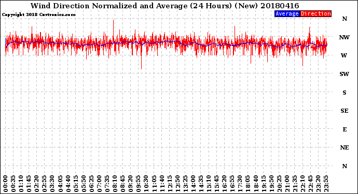Image resolution: width=358 pixels, height=194 pixels.
Task: Click the SE axis label
Action: click(345, 111)
